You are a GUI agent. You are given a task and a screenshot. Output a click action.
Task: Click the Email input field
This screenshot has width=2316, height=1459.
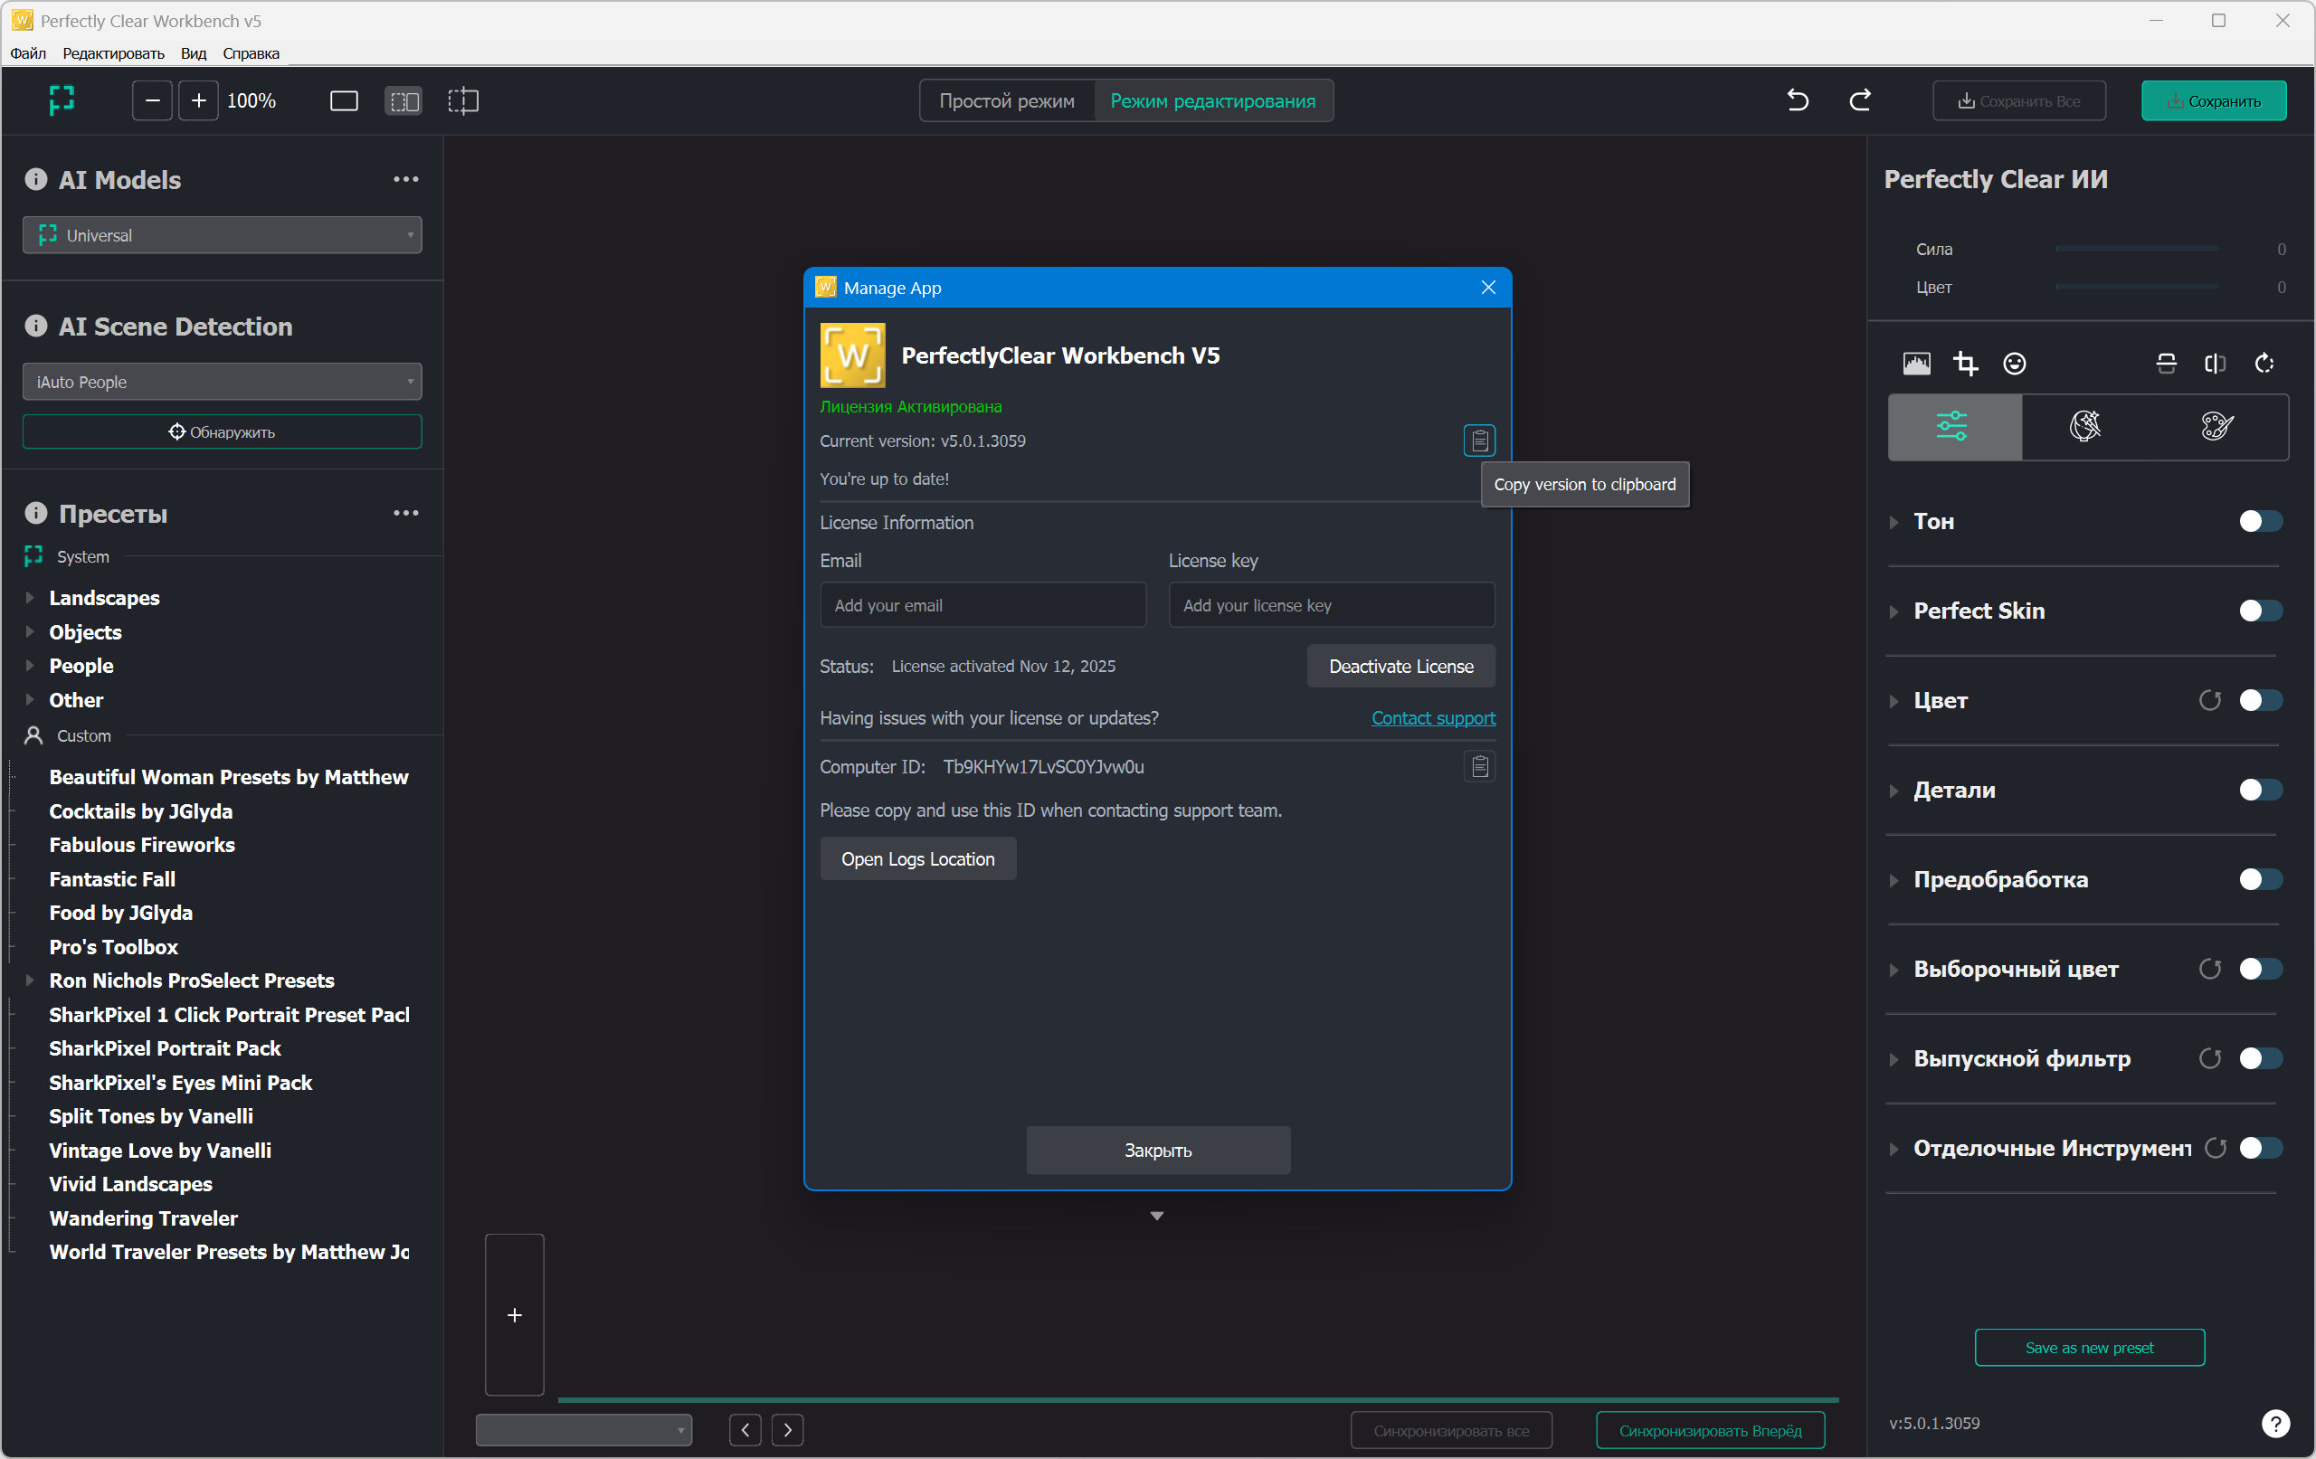(x=982, y=605)
